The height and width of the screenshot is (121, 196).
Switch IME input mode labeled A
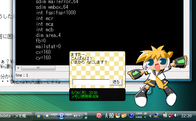coord(106,115)
